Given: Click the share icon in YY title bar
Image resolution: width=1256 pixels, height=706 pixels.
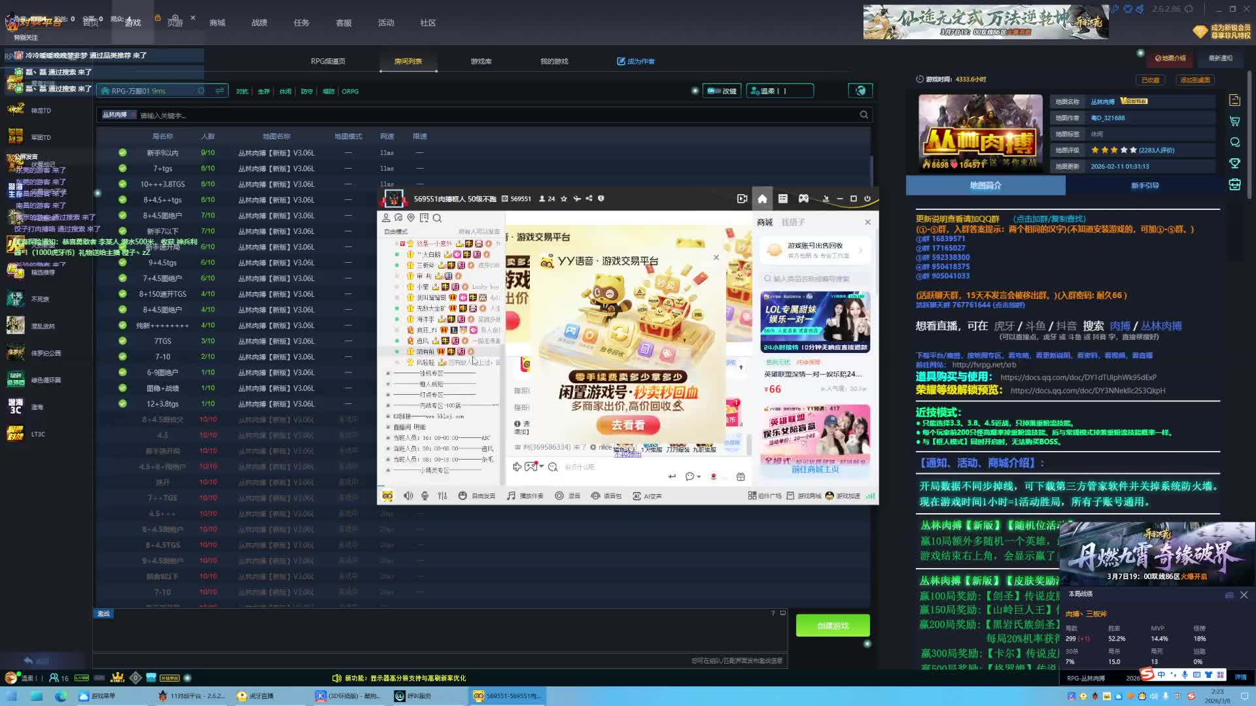Looking at the screenshot, I should click(x=589, y=199).
